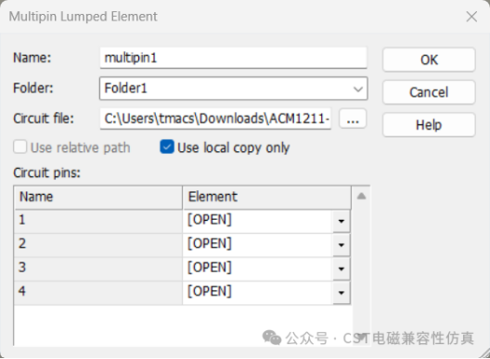Open Element dropdown arrow for pin 3
This screenshot has height=359, width=490.
coord(342,269)
